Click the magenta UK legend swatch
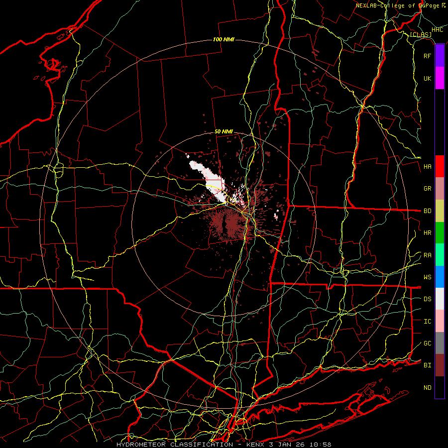 pos(440,78)
